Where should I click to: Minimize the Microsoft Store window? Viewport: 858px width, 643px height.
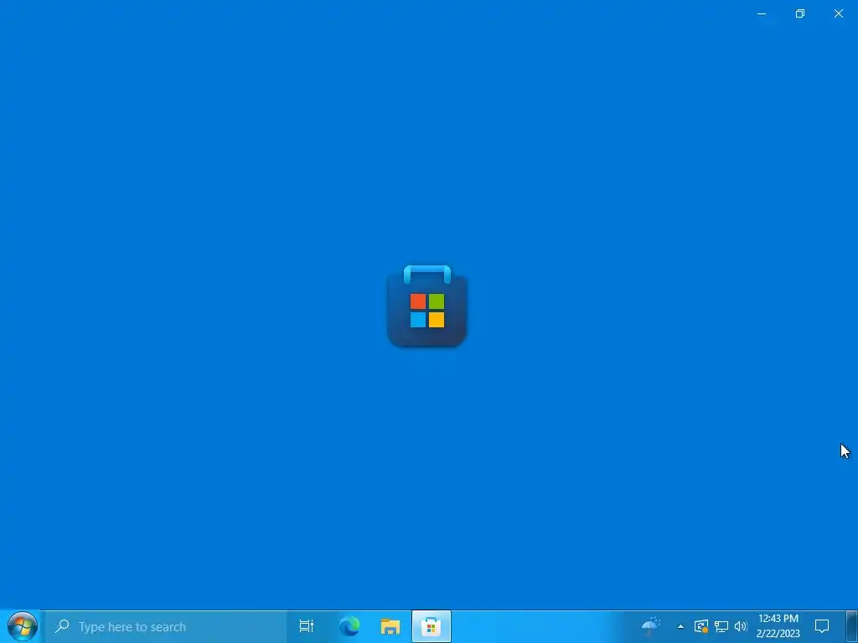pos(762,13)
